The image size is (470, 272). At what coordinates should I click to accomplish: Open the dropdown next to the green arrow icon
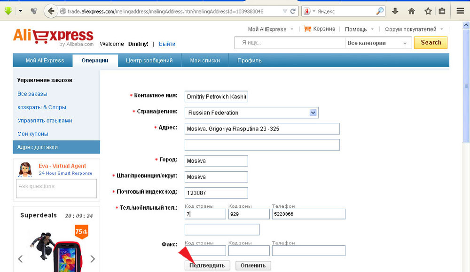[20, 11]
